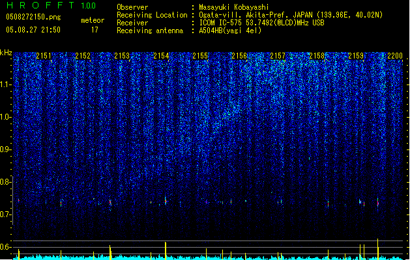Click the 2155 time marker
This screenshot has height=260, width=410.
click(x=200, y=56)
